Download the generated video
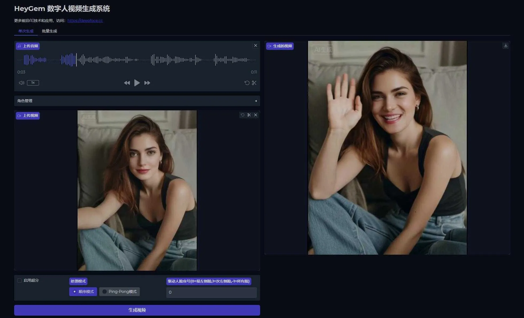This screenshot has width=524, height=318. point(506,45)
